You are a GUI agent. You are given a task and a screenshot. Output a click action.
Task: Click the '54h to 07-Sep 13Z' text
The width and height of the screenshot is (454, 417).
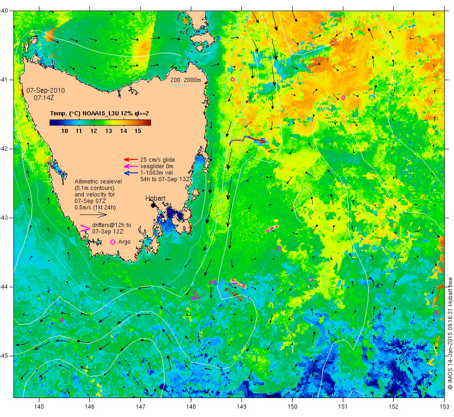(165, 179)
